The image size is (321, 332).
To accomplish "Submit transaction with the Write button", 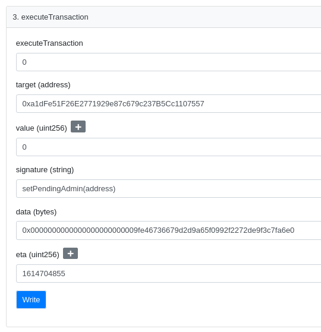I will click(31, 299).
